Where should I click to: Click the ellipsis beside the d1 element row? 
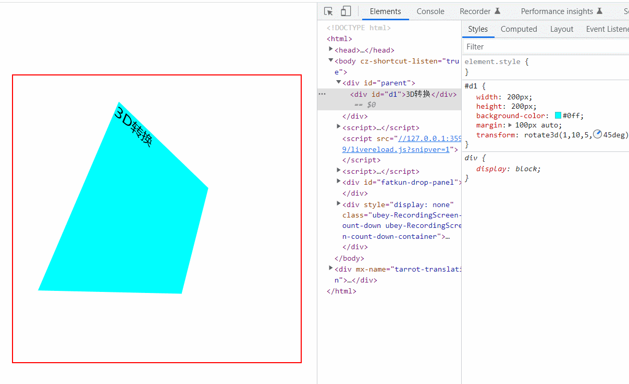(322, 94)
